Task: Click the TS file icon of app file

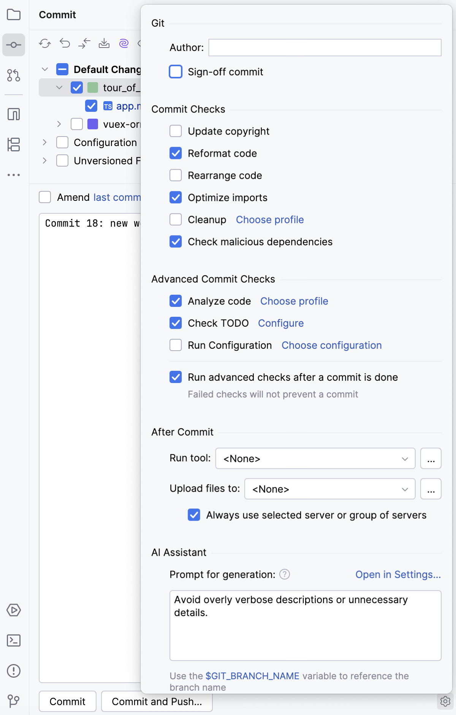Action: 108,106
